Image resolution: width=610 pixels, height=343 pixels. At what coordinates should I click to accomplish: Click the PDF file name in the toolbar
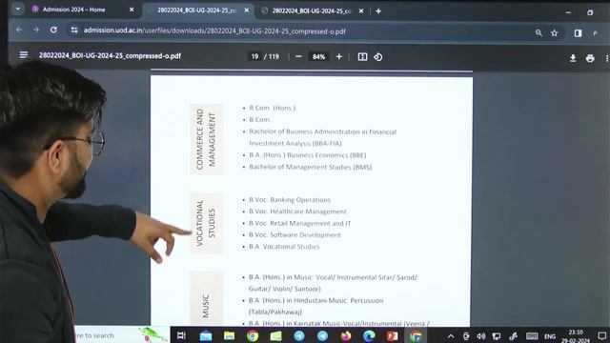pos(110,55)
